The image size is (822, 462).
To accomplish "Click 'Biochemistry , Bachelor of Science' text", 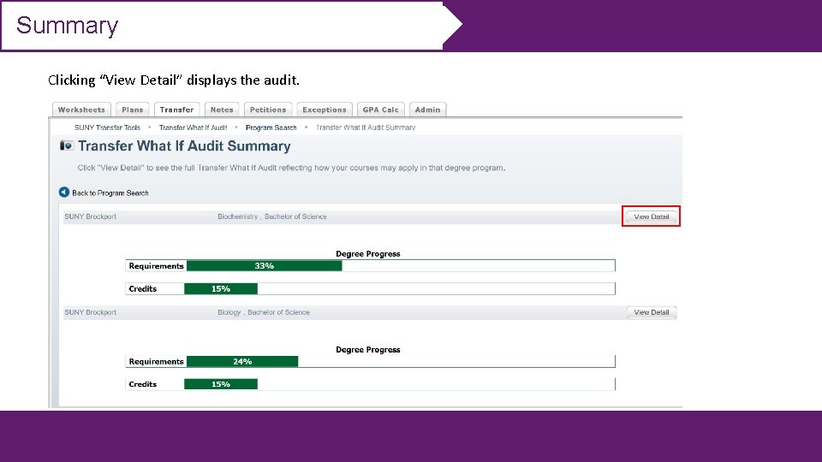I will coord(272,216).
